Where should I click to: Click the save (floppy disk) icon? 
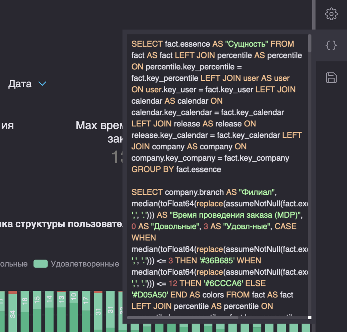point(331,77)
